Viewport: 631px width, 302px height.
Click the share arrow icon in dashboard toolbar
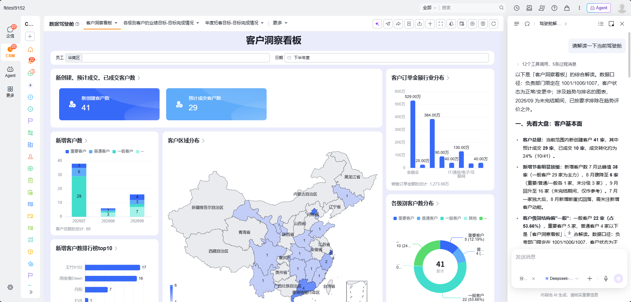[398, 24]
